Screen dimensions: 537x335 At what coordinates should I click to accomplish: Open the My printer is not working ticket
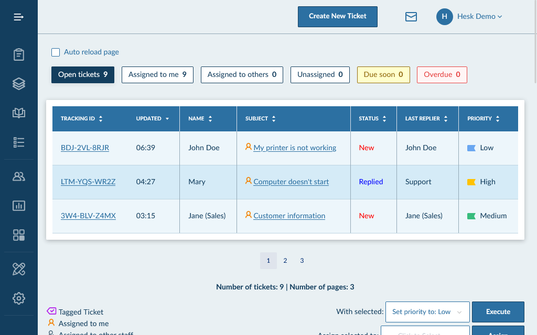pos(295,148)
